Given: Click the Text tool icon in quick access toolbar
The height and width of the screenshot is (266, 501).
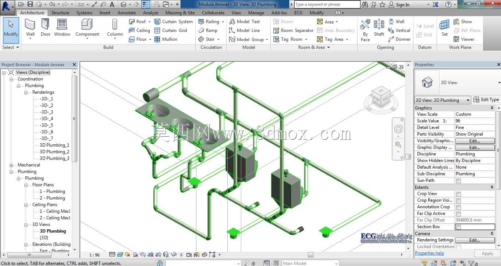Looking at the screenshot, I should coord(112,4).
